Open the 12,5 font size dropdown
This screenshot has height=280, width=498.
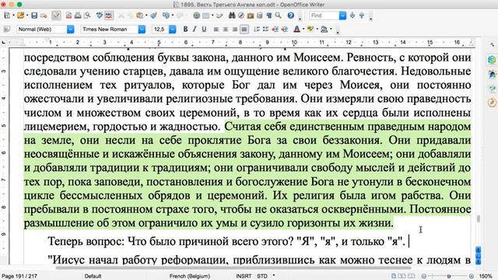click(x=172, y=30)
